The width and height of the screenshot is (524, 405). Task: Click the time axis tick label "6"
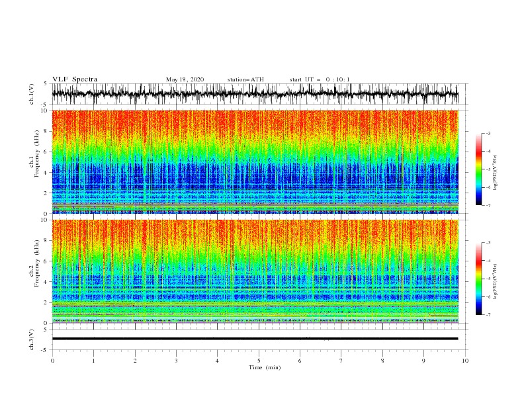pyautogui.click(x=300, y=361)
